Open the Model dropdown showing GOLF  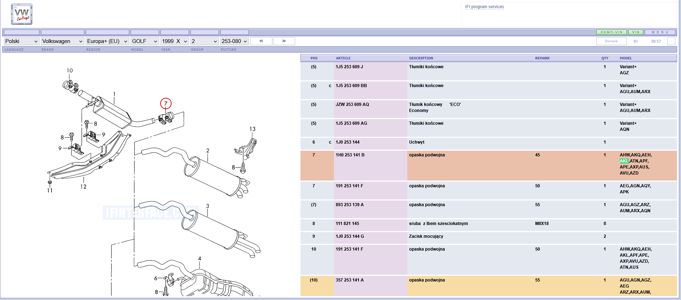pos(145,41)
